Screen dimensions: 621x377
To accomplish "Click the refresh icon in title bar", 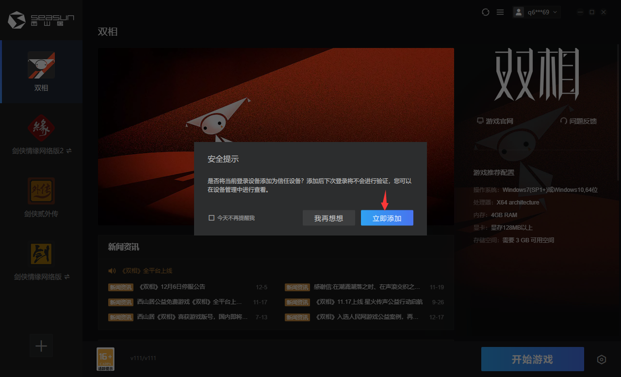I will tap(486, 12).
